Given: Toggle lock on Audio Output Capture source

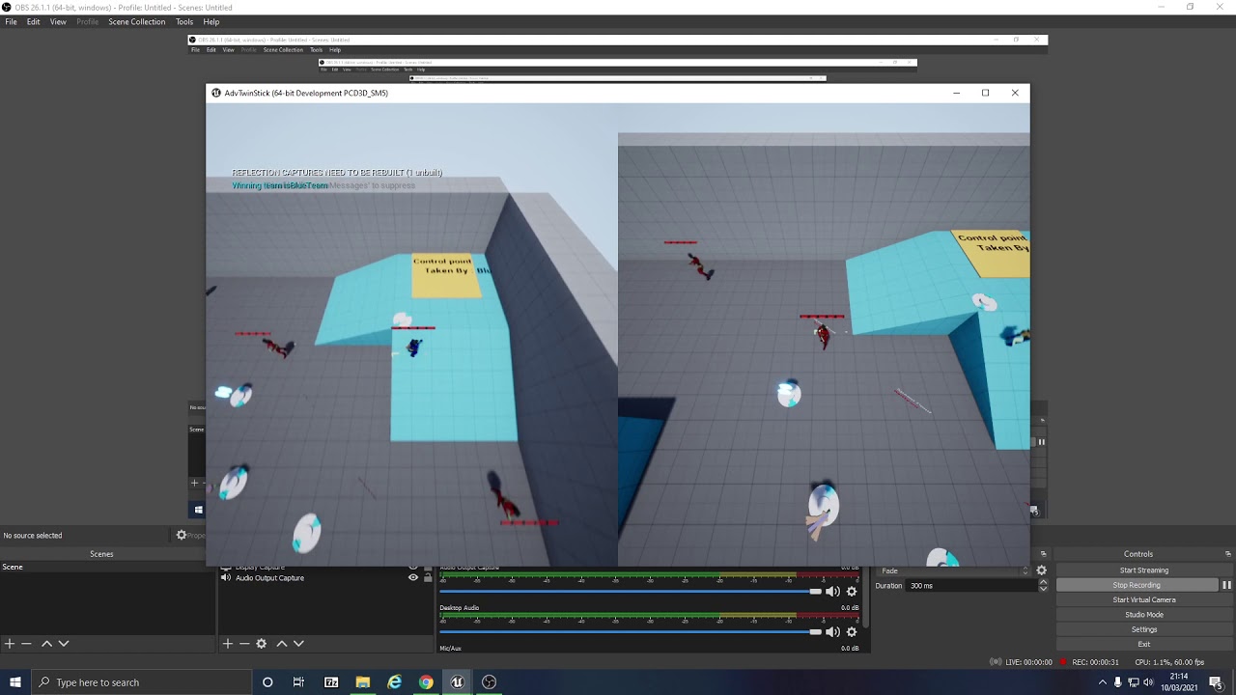Looking at the screenshot, I should (x=429, y=578).
